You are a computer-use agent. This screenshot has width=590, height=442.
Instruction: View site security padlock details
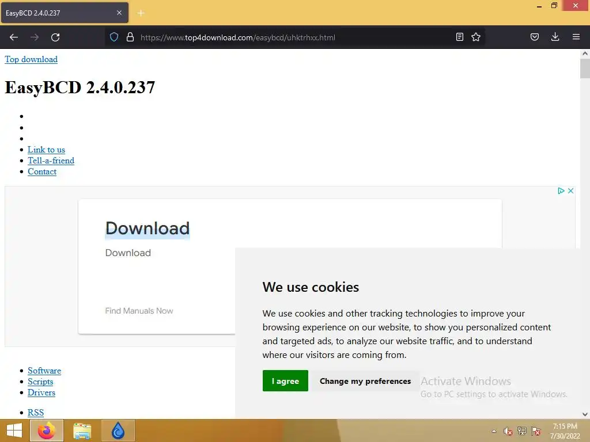pyautogui.click(x=130, y=37)
